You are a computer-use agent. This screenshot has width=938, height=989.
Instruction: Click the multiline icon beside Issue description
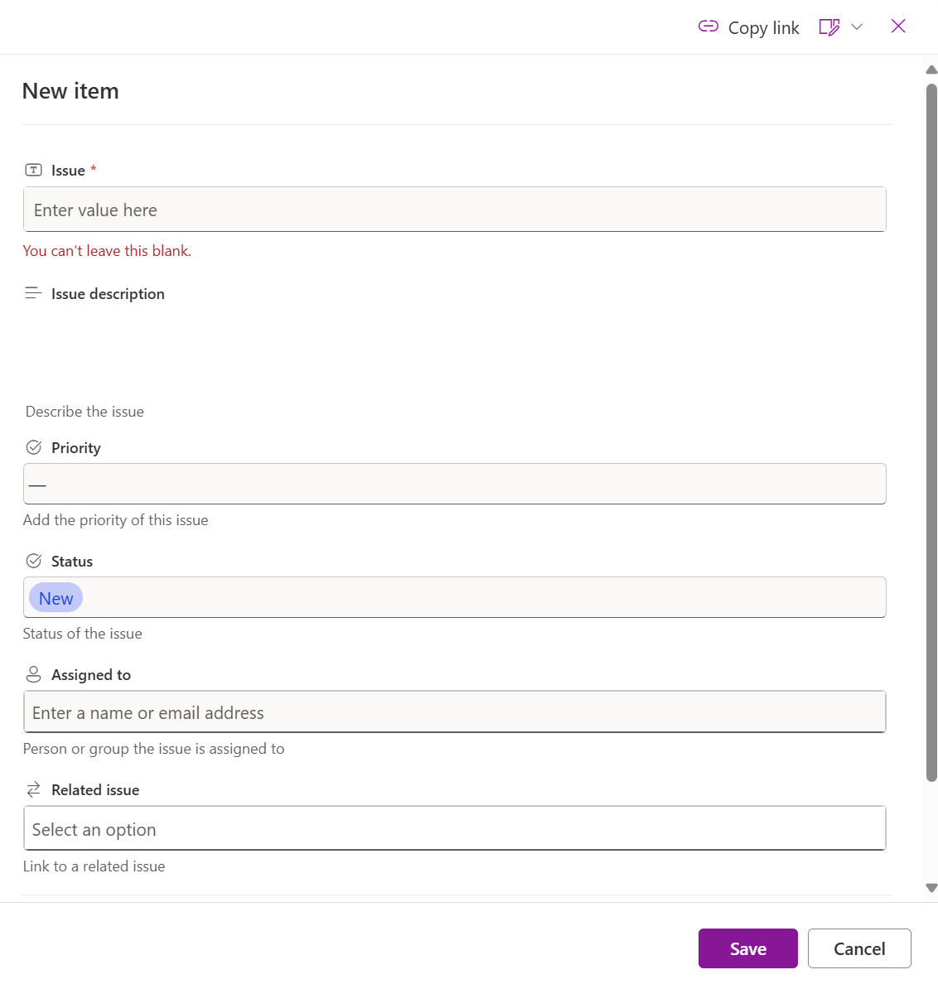coord(33,292)
